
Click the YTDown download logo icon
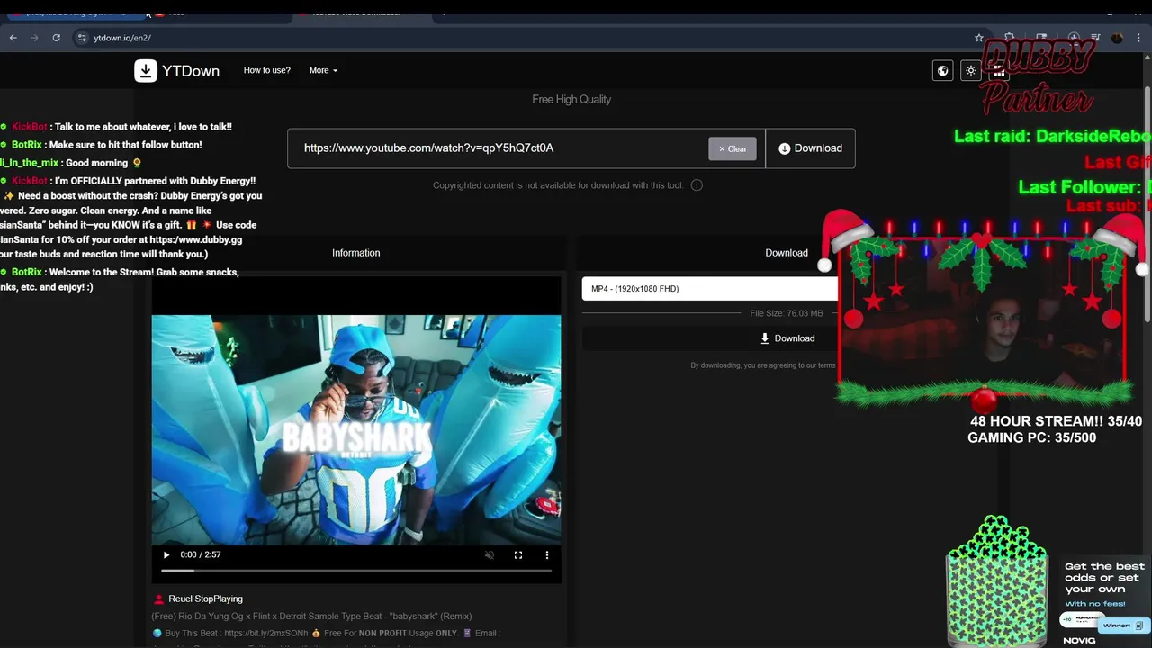146,71
